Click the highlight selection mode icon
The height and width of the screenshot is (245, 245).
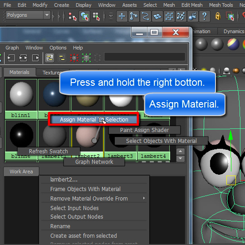click(230, 16)
